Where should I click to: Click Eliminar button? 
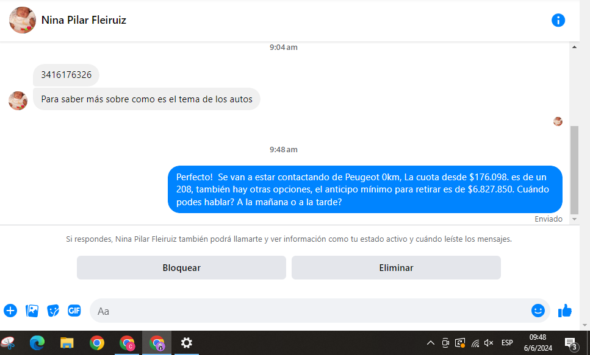pyautogui.click(x=396, y=267)
